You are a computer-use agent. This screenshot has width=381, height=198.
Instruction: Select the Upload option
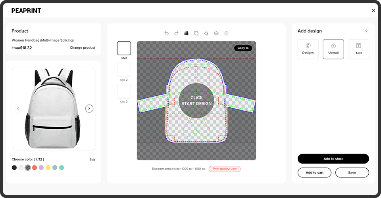(x=333, y=49)
